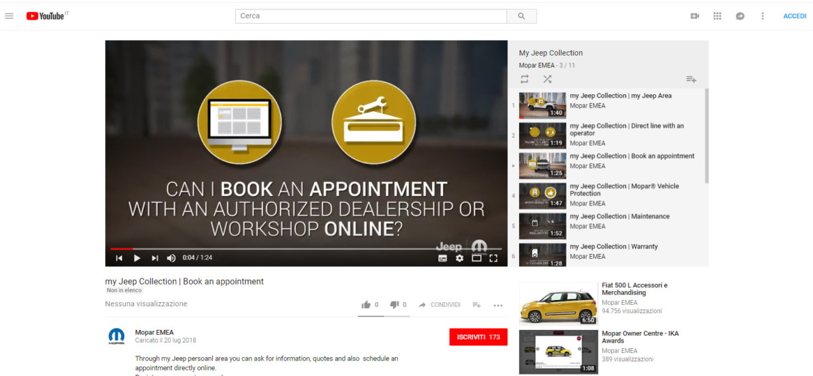Image resolution: width=813 pixels, height=376 pixels.
Task: Toggle playlist shuffle mode
Action: [547, 79]
